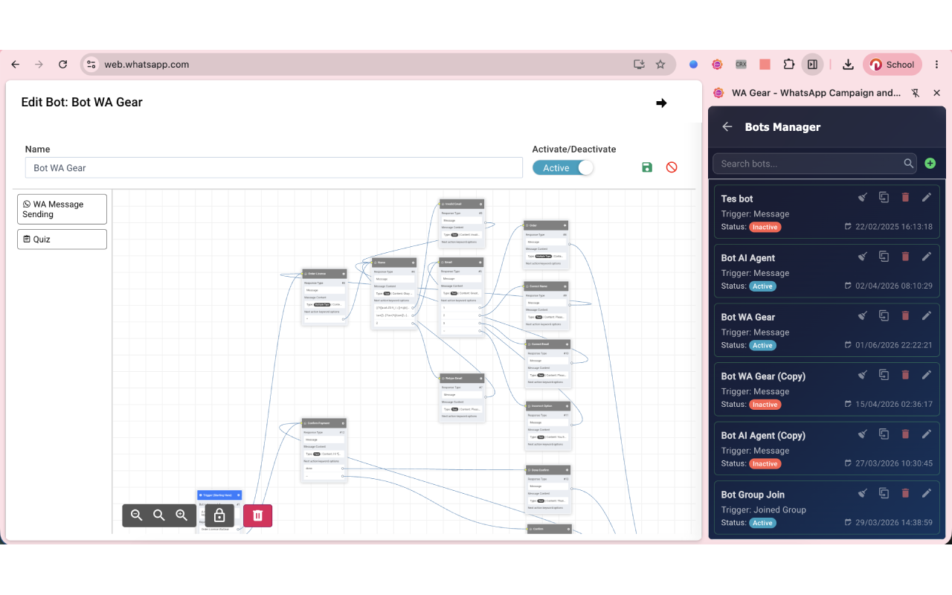The height and width of the screenshot is (595, 952).
Task: Click Inactive status badge of Tes bot
Action: point(765,227)
